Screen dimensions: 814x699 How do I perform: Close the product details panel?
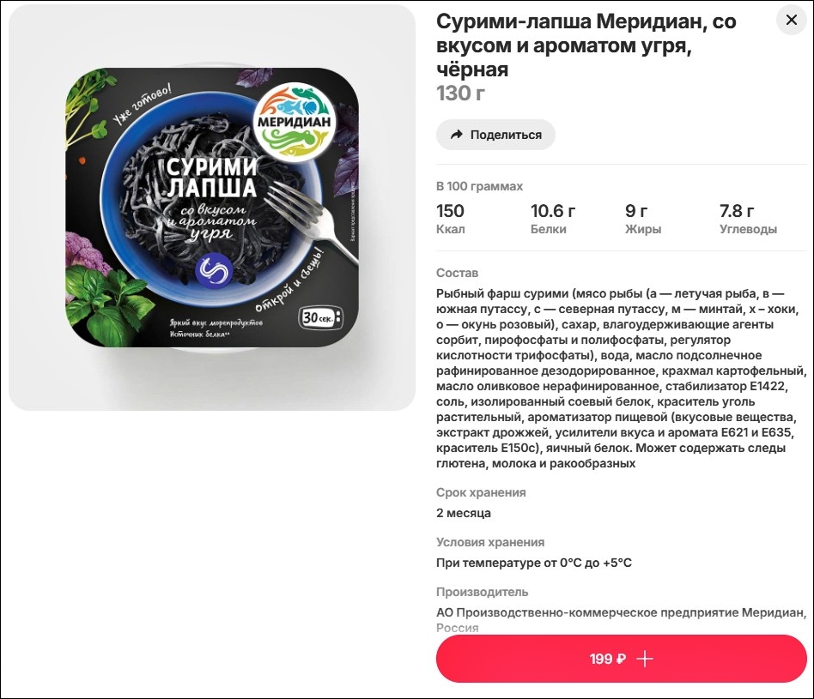[791, 21]
